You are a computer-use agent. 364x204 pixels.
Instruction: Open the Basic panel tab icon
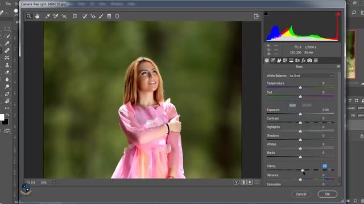[267, 61]
